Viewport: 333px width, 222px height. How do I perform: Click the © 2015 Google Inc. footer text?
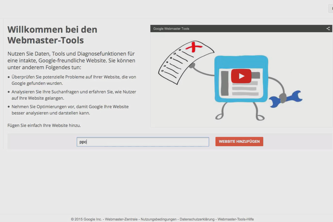86,219
